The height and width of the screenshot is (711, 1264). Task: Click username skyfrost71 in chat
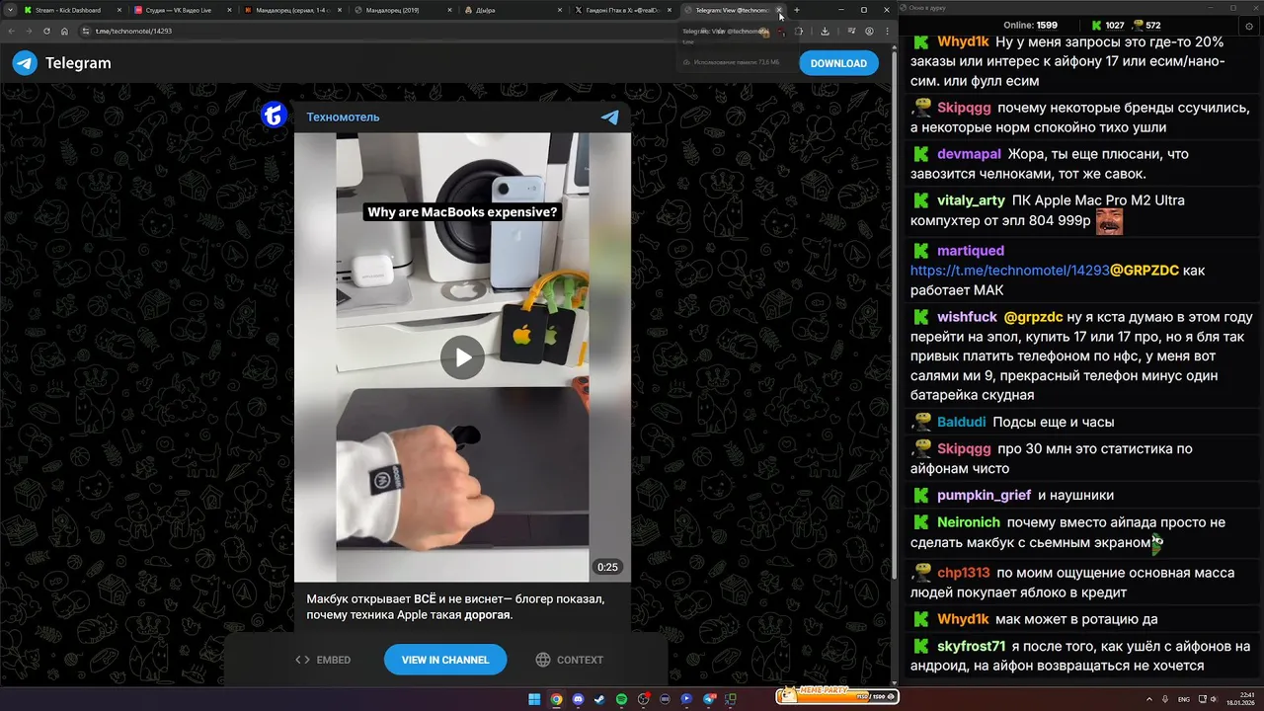(972, 646)
